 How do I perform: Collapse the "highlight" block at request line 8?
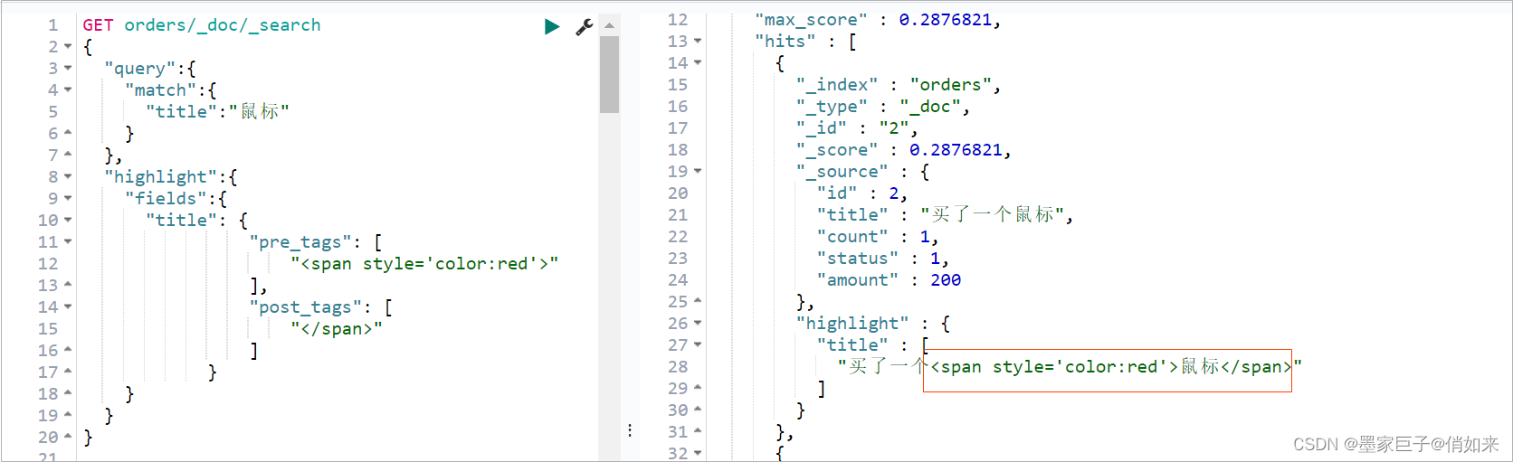(68, 177)
